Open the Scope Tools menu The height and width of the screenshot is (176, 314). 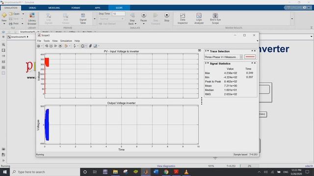47,41
